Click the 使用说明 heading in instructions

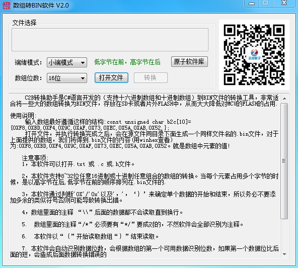click(x=23, y=116)
